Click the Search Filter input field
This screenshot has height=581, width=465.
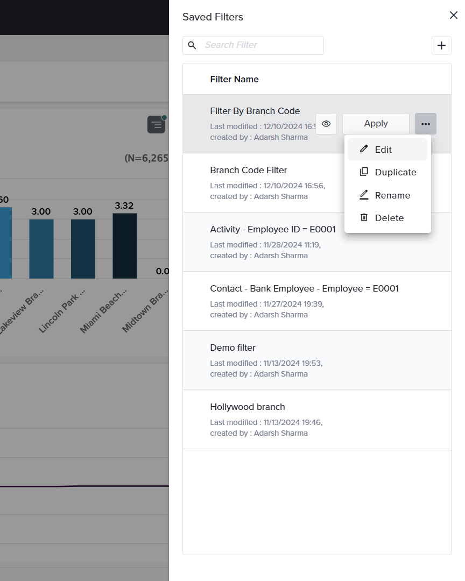click(x=261, y=46)
